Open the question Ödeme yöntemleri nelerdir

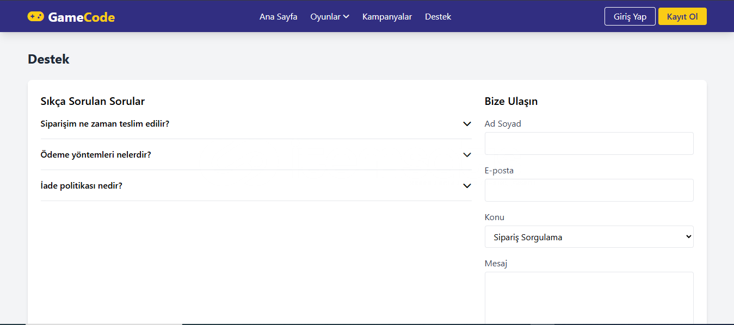pyautogui.click(x=96, y=155)
